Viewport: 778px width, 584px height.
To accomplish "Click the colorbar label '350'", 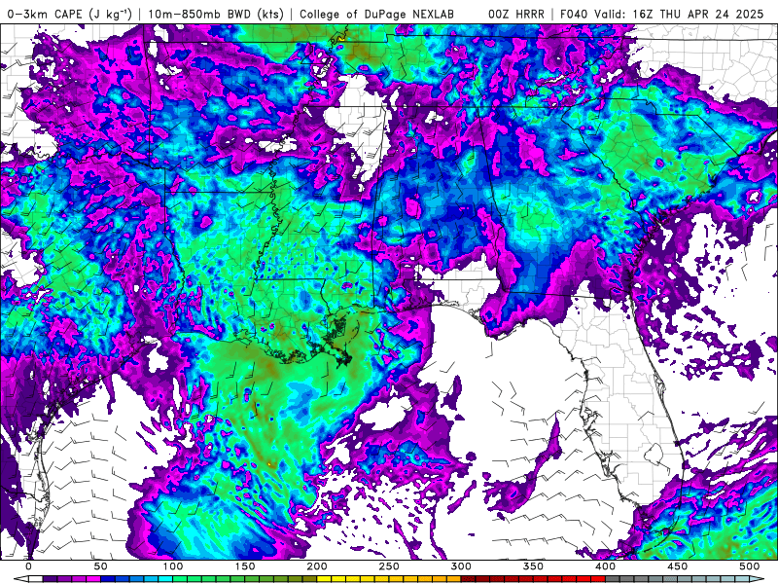I will click(533, 566).
